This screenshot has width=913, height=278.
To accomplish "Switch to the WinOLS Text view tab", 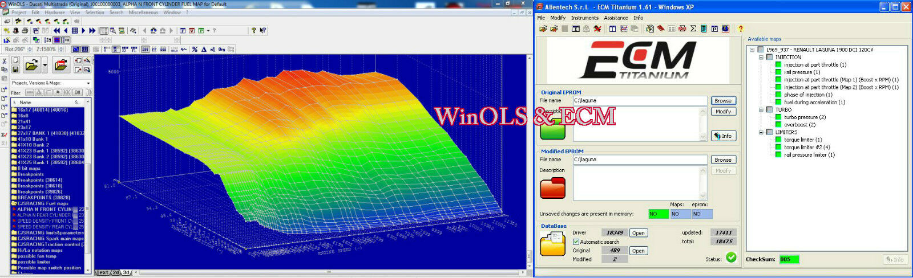I will (x=103, y=272).
